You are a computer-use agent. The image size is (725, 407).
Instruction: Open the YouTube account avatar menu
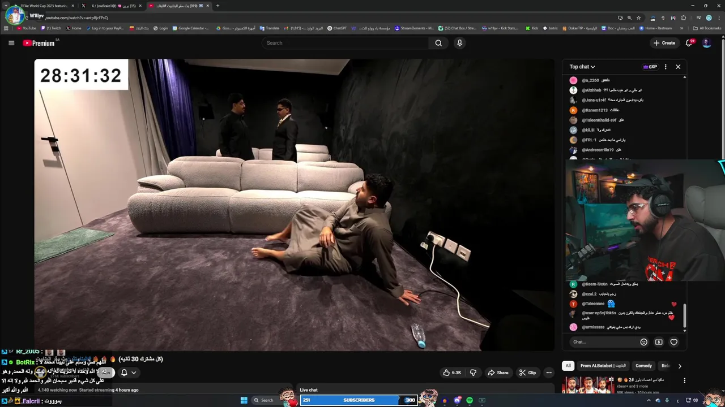[706, 43]
